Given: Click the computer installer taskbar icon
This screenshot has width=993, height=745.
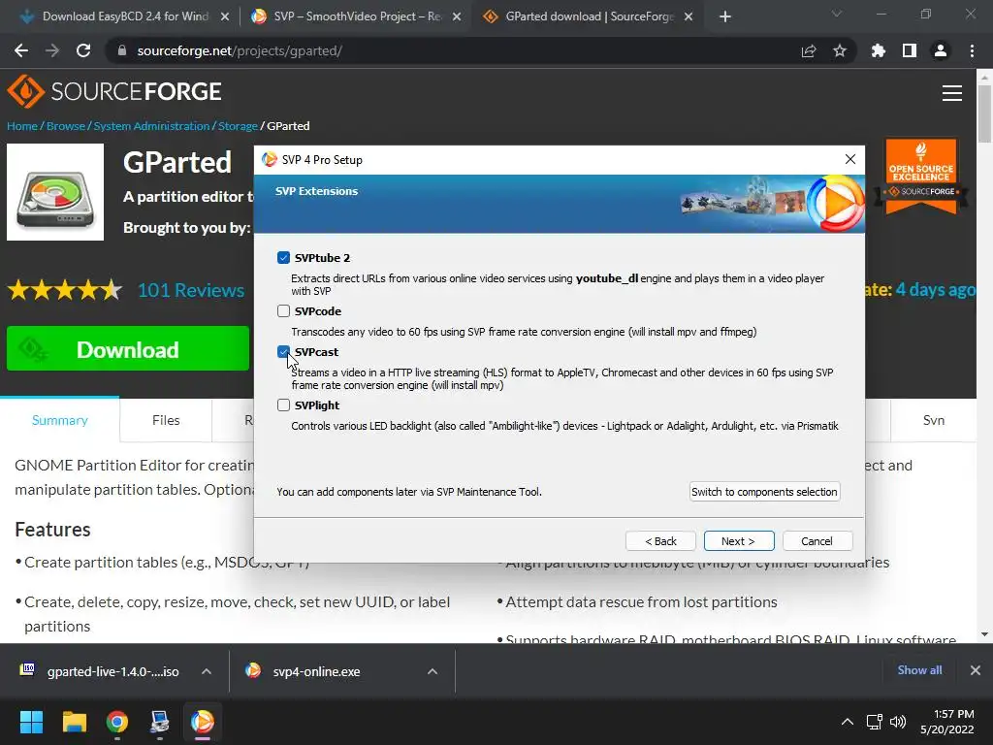Looking at the screenshot, I should pyautogui.click(x=160, y=722).
